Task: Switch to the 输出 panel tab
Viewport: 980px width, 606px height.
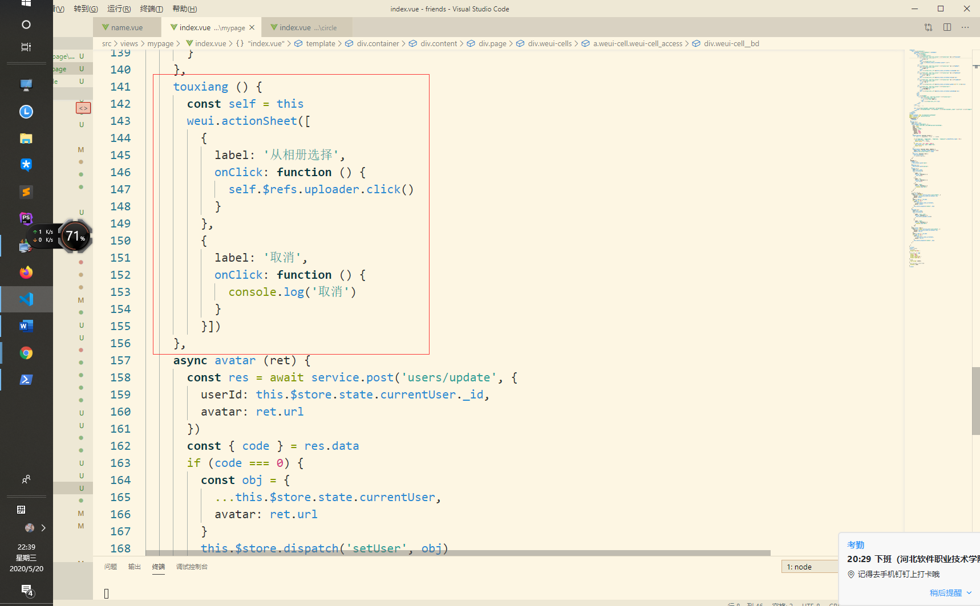Action: click(x=135, y=566)
